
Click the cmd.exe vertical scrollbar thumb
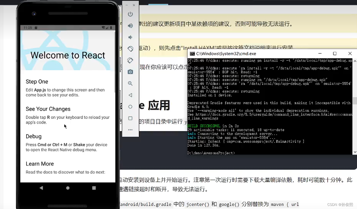tap(355, 101)
